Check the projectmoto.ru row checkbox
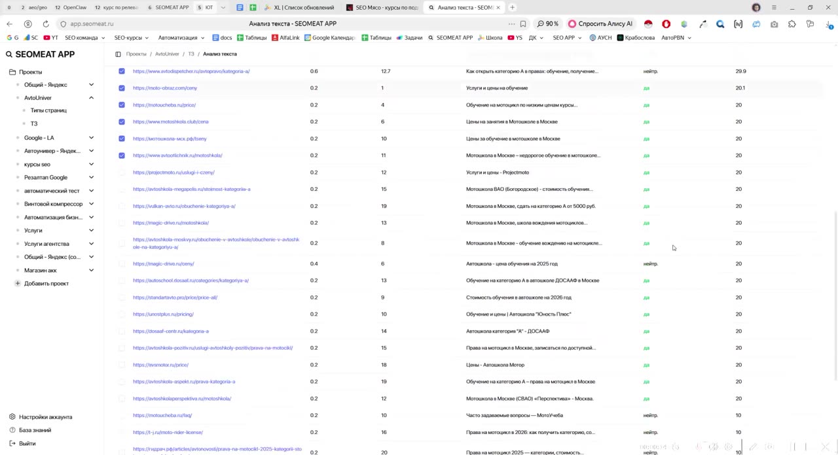The image size is (838, 455). tap(122, 173)
